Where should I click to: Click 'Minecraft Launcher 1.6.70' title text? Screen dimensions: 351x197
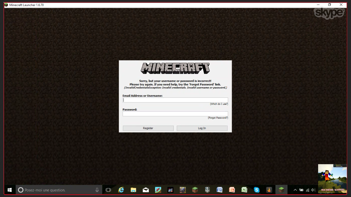point(26,5)
